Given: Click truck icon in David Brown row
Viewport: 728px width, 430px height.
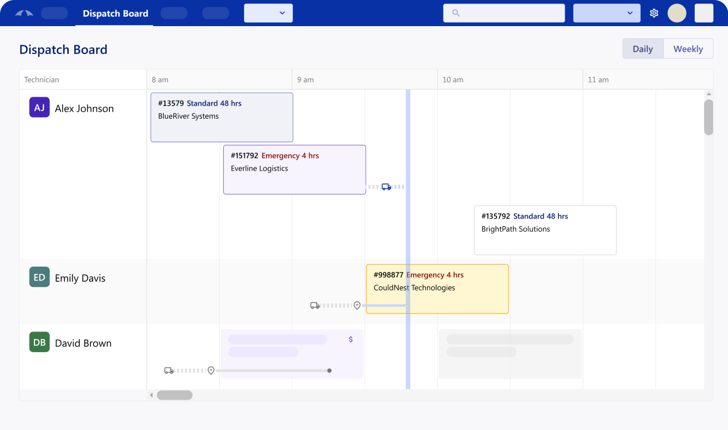Looking at the screenshot, I should pyautogui.click(x=169, y=371).
